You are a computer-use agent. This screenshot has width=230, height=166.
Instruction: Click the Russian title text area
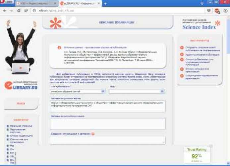point(108,106)
